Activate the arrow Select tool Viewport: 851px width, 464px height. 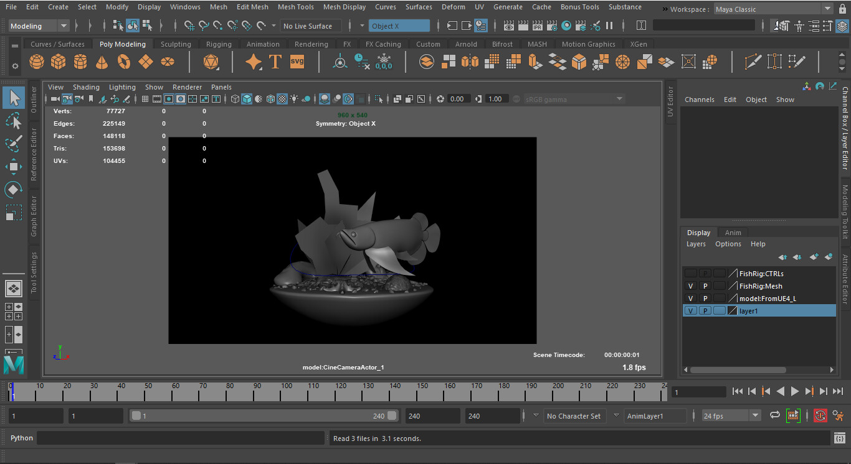[14, 98]
